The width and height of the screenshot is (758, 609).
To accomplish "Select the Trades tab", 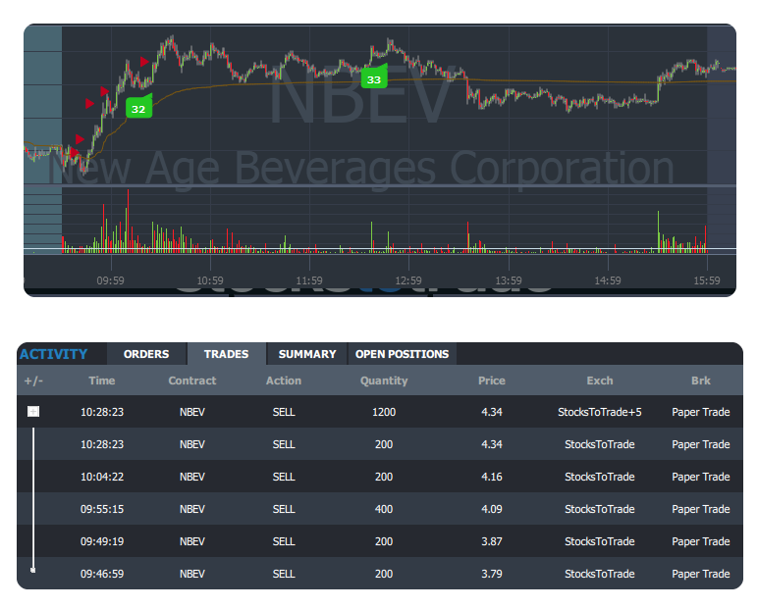I will (226, 354).
